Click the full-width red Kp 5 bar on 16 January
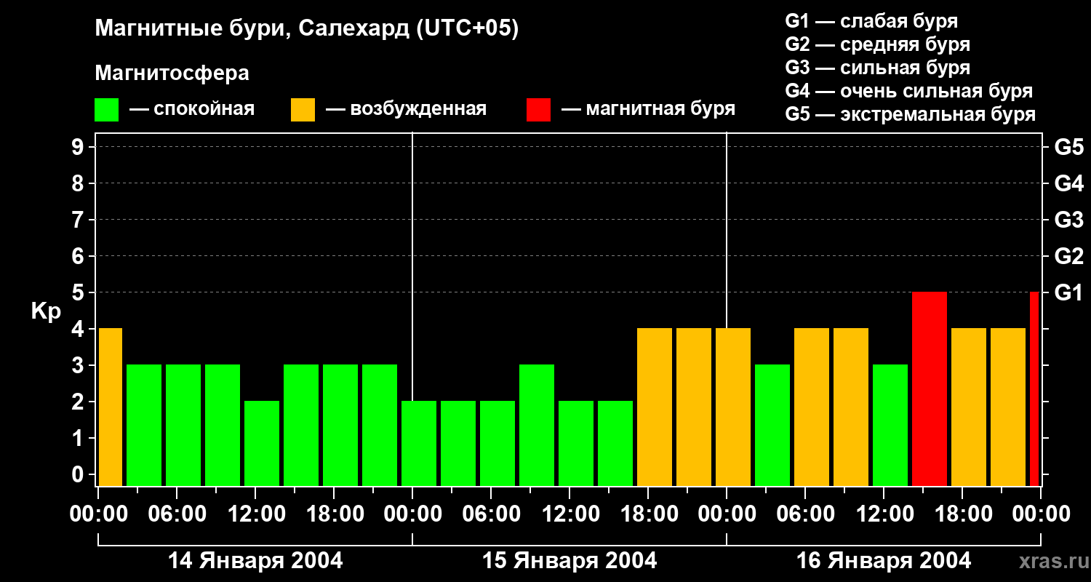Viewport: 1091px width, 582px height. click(x=930, y=389)
